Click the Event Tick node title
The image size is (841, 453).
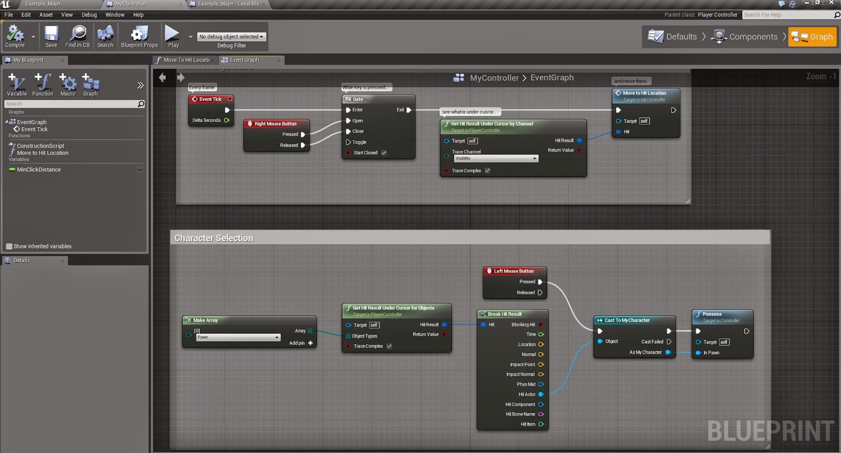pyautogui.click(x=211, y=99)
